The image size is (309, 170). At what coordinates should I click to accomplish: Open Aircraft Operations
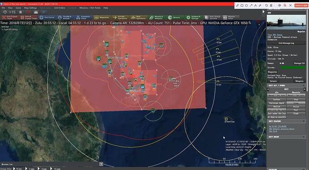click(x=120, y=17)
